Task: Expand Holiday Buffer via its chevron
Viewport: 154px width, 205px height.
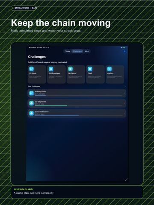Action: (124, 93)
